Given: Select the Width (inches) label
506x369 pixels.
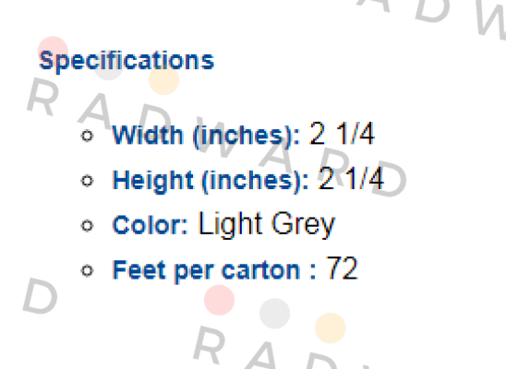Looking at the screenshot, I should pos(207,135).
